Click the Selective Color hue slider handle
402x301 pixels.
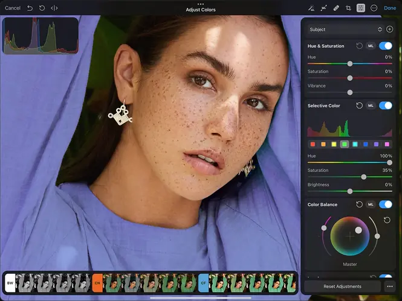(x=389, y=162)
